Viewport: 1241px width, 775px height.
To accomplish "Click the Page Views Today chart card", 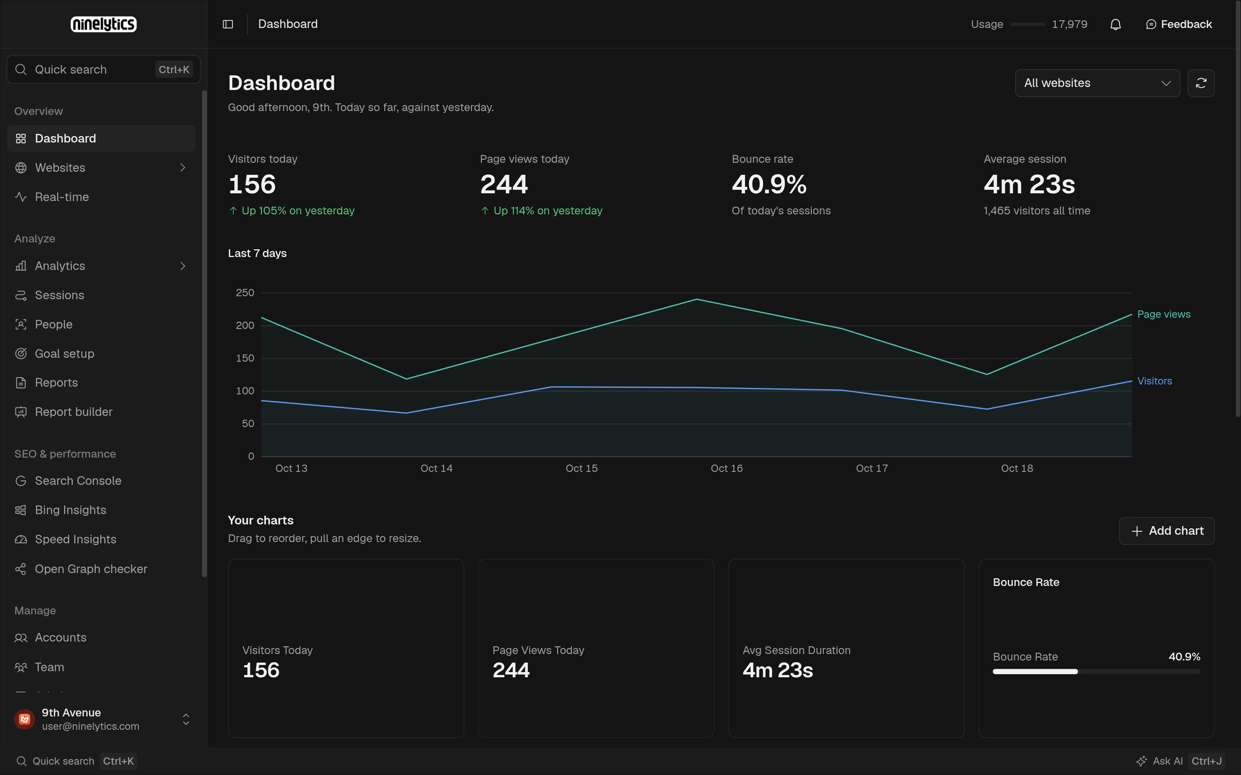I will click(596, 648).
